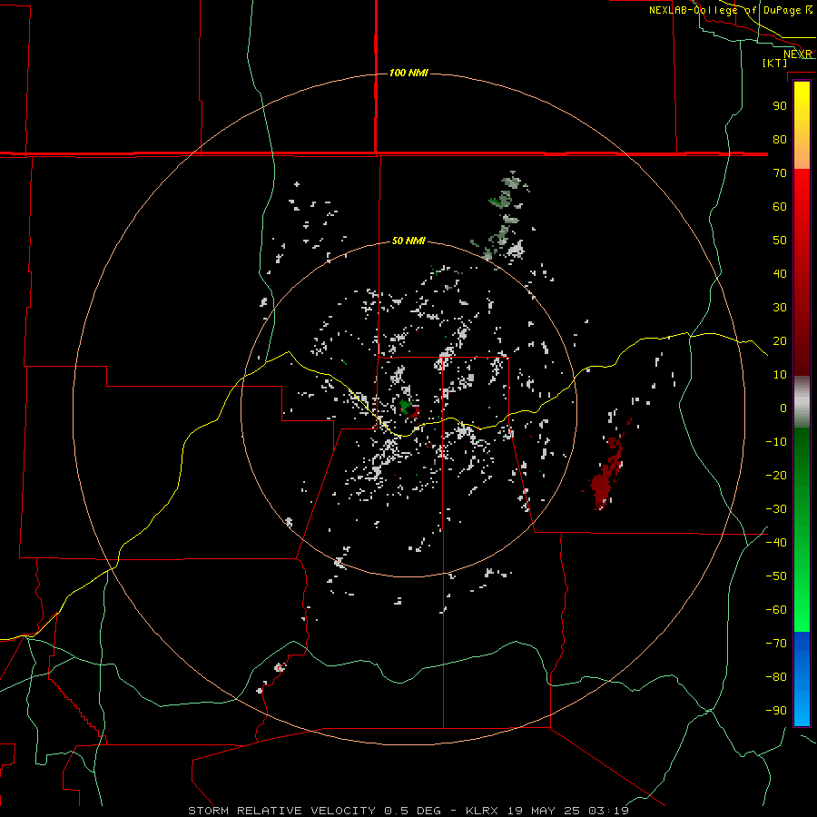
Task: Click the 20 value on velocity scale
Action: point(780,340)
